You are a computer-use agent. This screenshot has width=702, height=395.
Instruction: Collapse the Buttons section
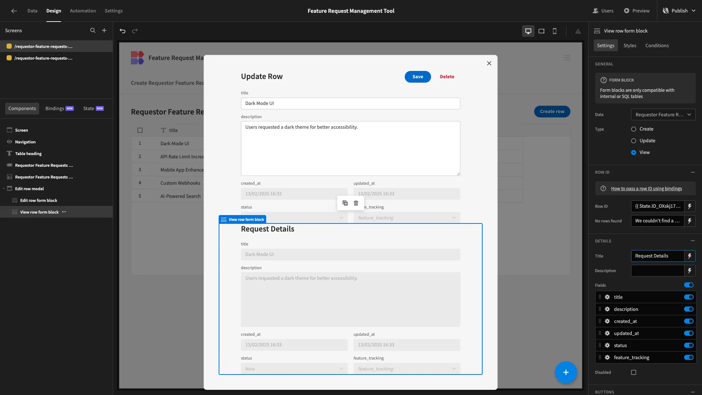(x=692, y=392)
